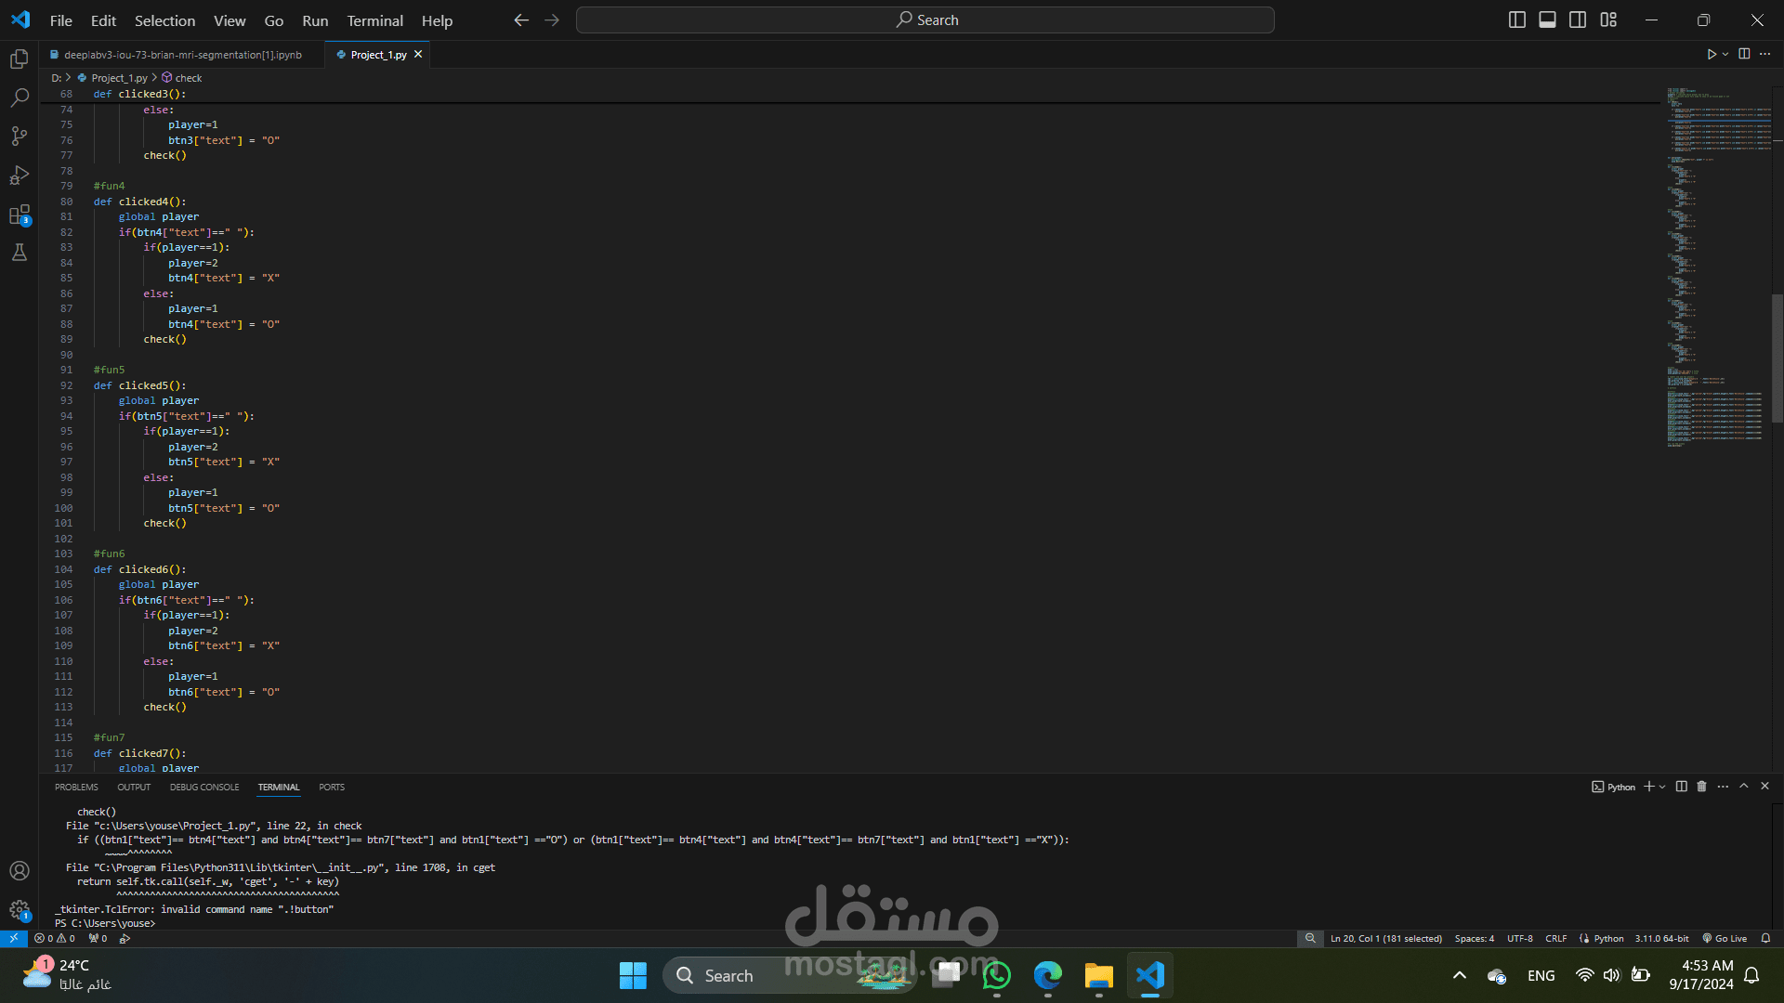
Task: Open Source Control view
Action: coord(20,137)
